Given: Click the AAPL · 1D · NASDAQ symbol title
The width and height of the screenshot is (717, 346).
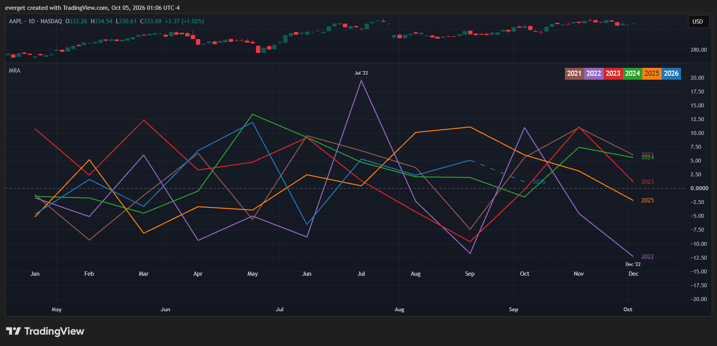Looking at the screenshot, I should click(x=36, y=21).
